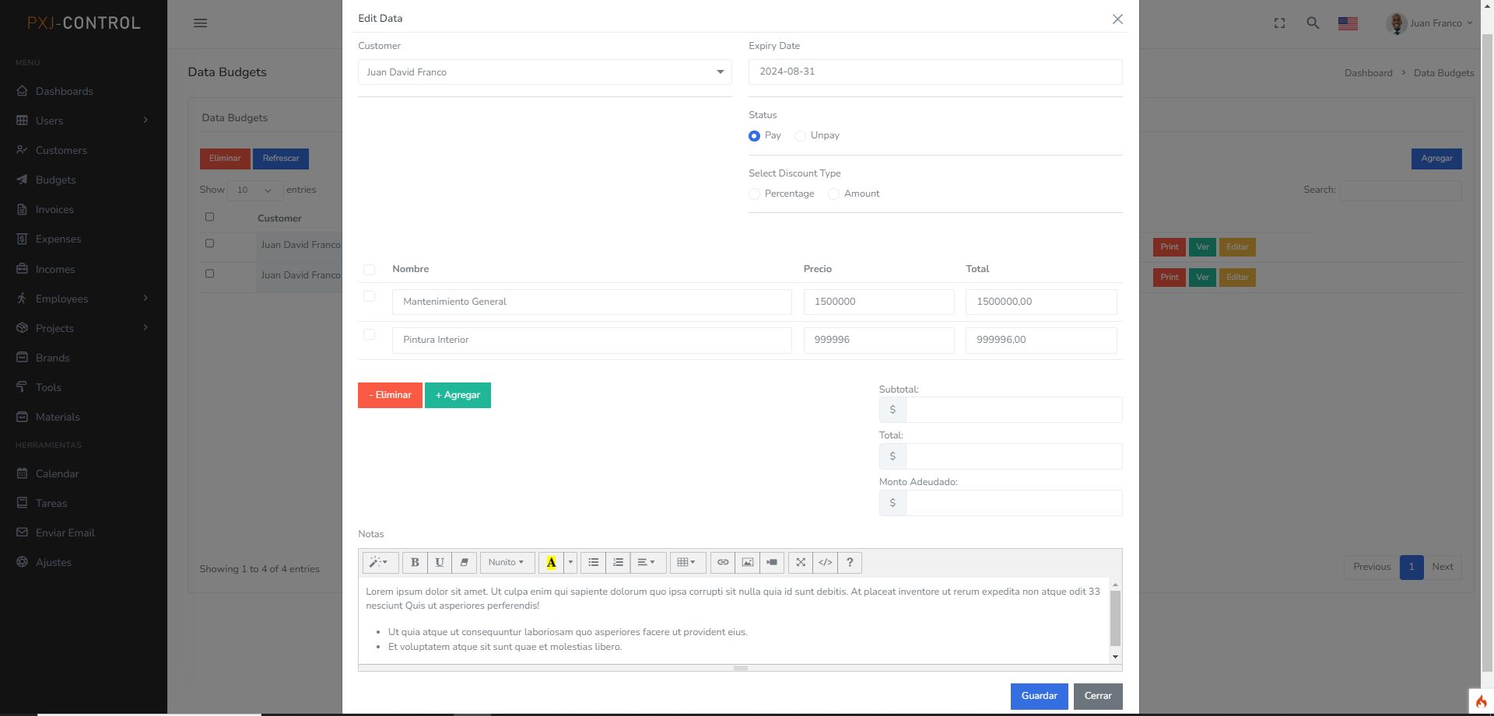Apply the yellow highlight text color button
Screen dimensions: 1494x716
pos(551,563)
